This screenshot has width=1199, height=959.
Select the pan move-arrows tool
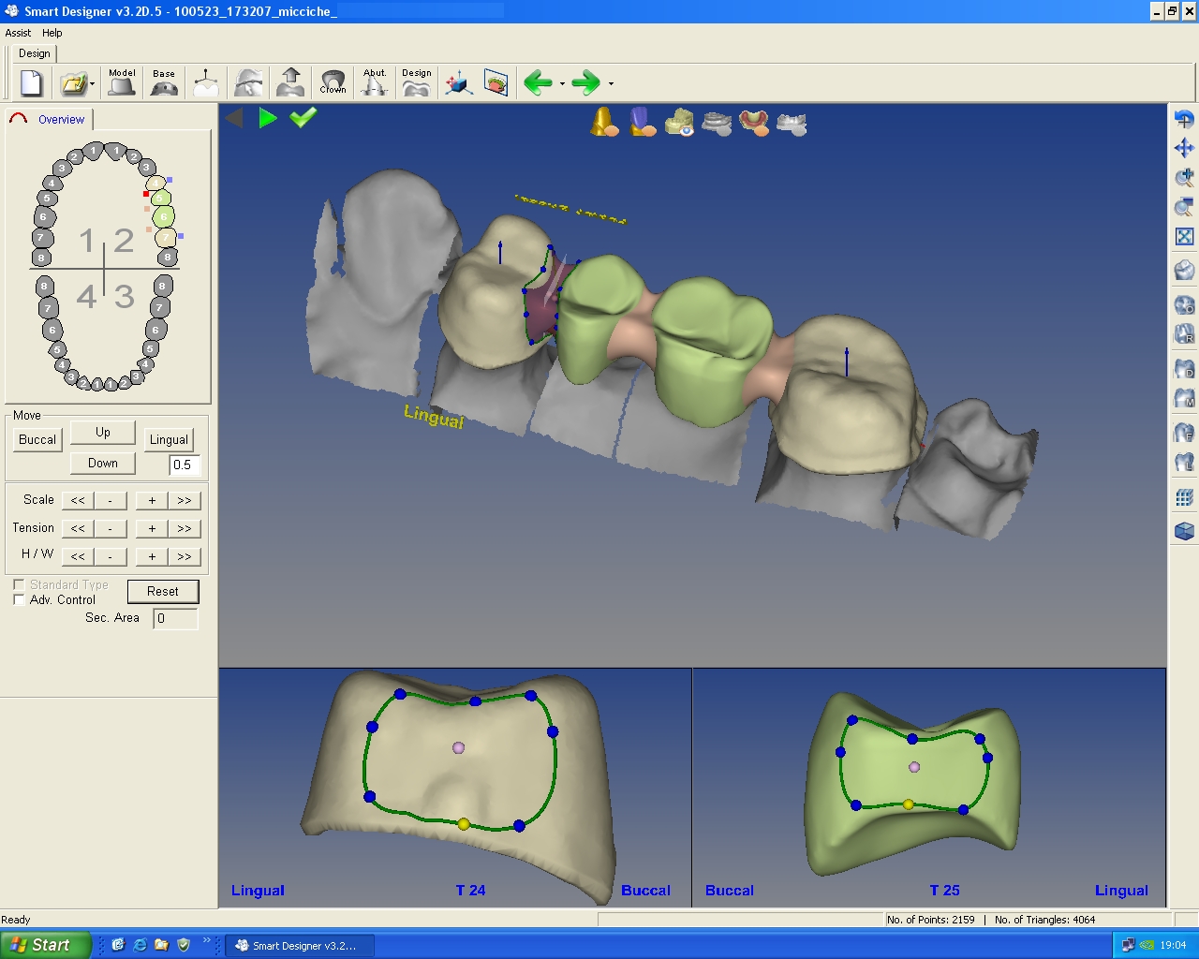1184,148
